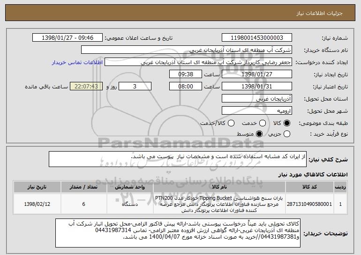This screenshot has height=255, width=361.
Task: Click the تاریخ نیاز column header
Action: 37,187
